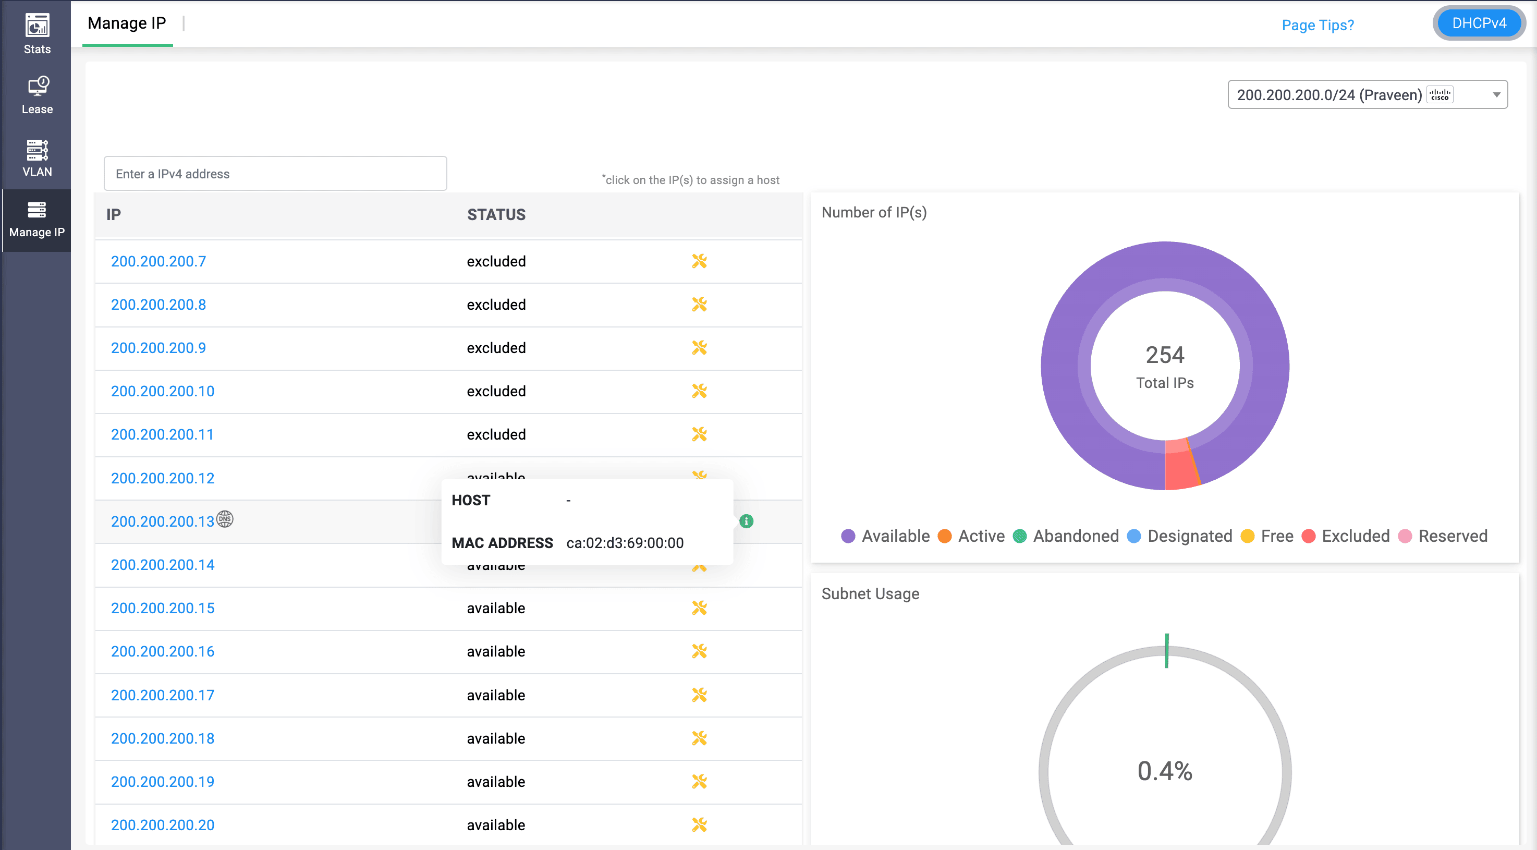Click DNS globe icon beside 200.200.200.13
1537x850 pixels.
[225, 519]
